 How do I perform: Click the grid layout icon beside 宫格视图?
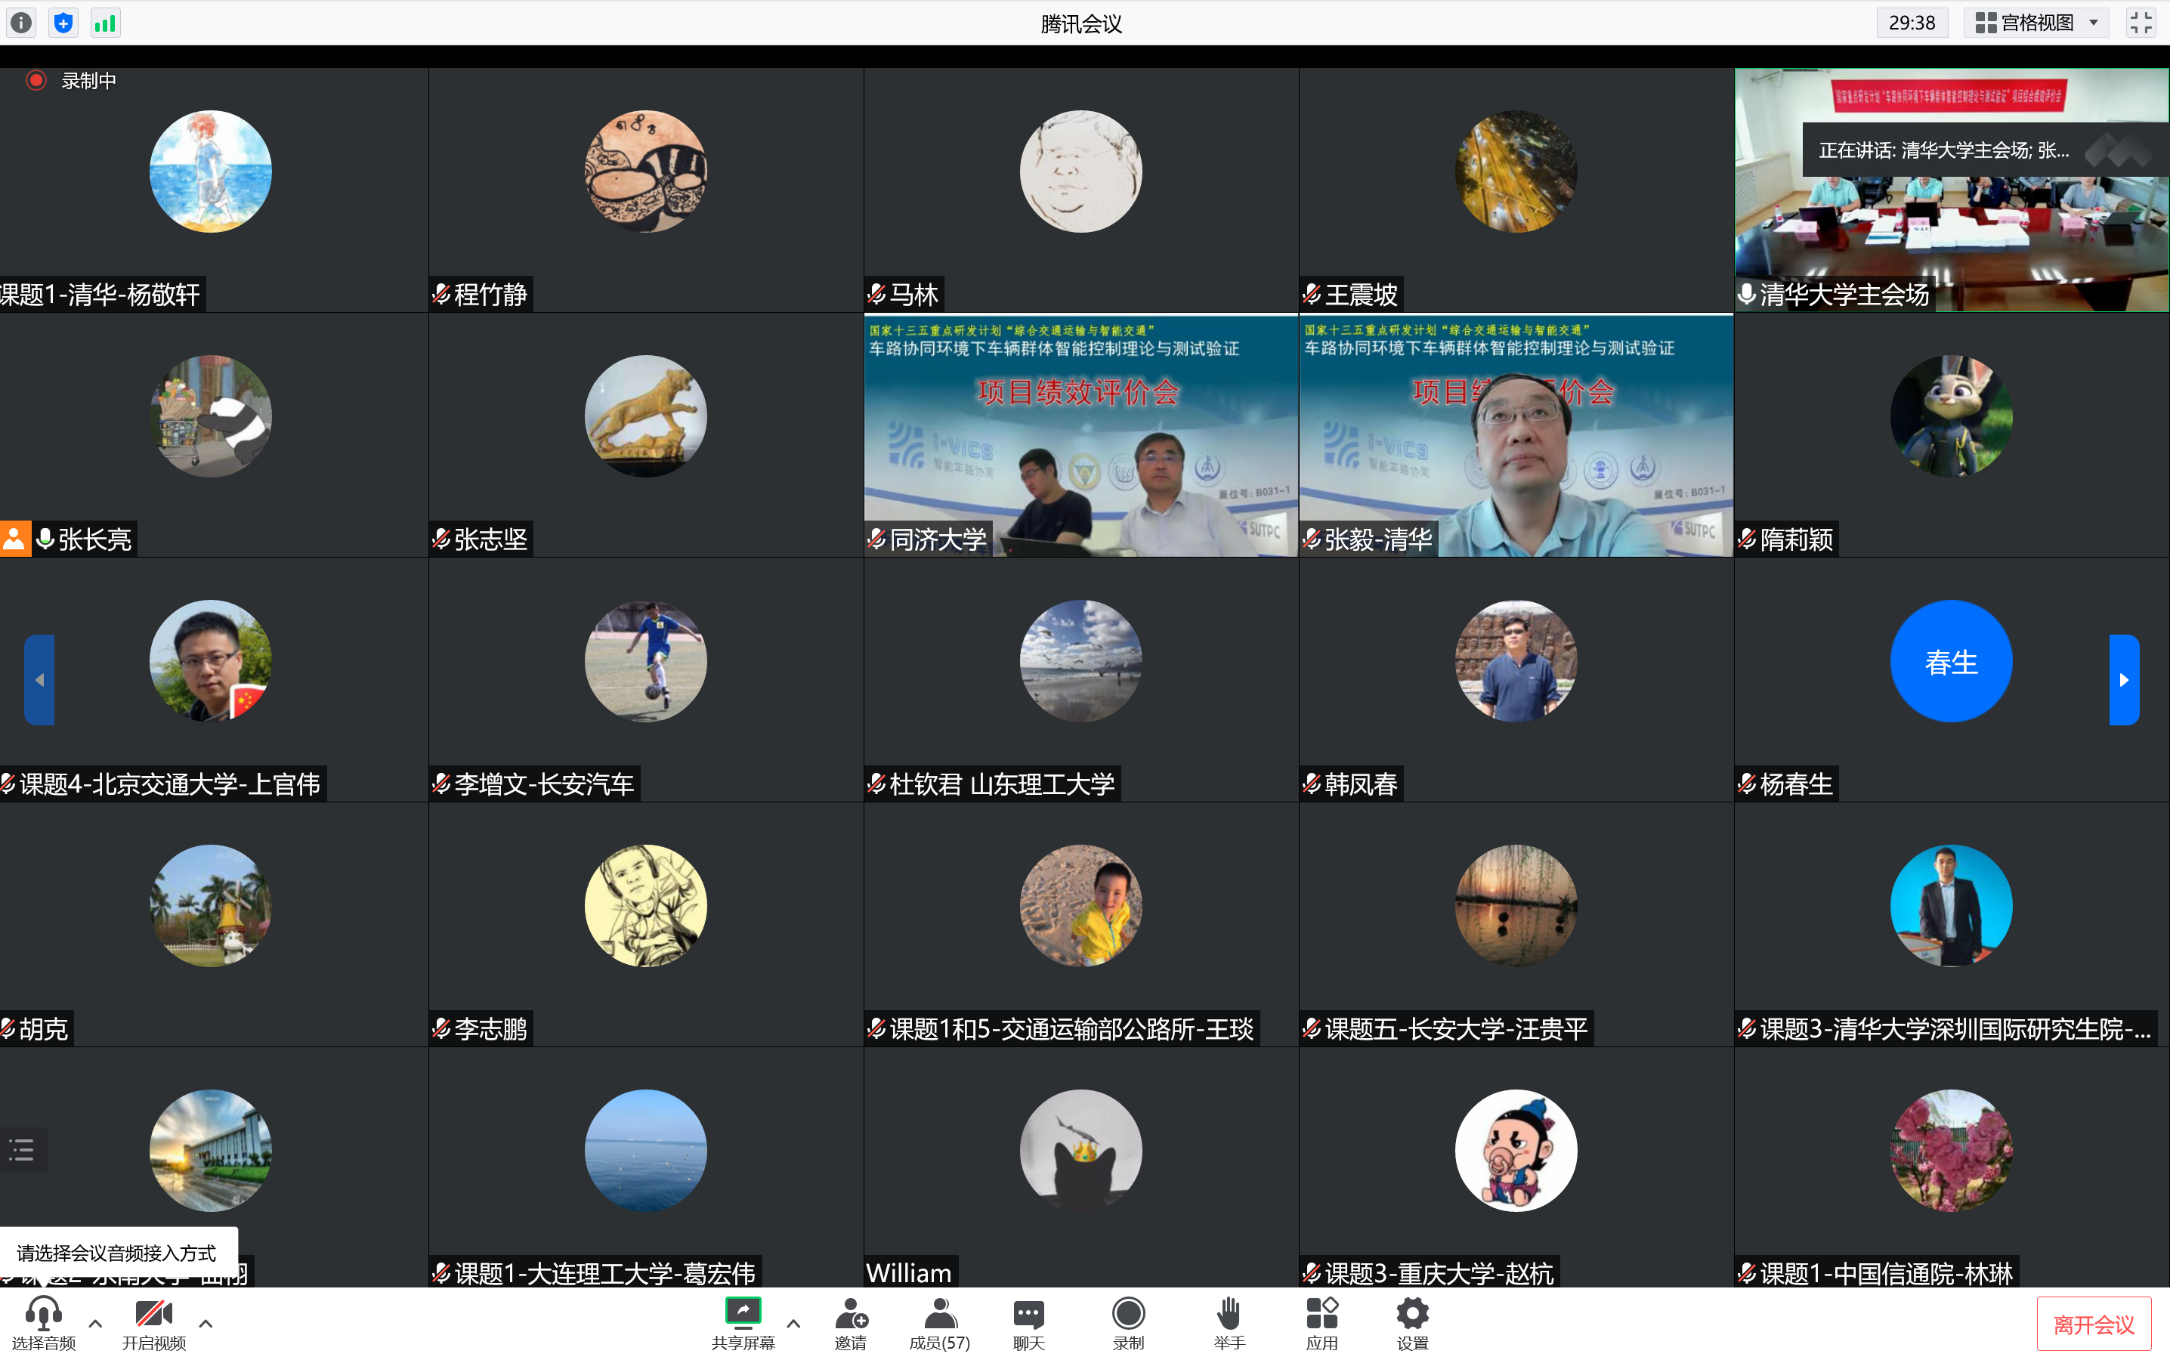[x=1986, y=22]
